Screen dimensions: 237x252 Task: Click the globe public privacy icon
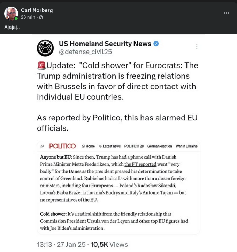(x=41, y=17)
